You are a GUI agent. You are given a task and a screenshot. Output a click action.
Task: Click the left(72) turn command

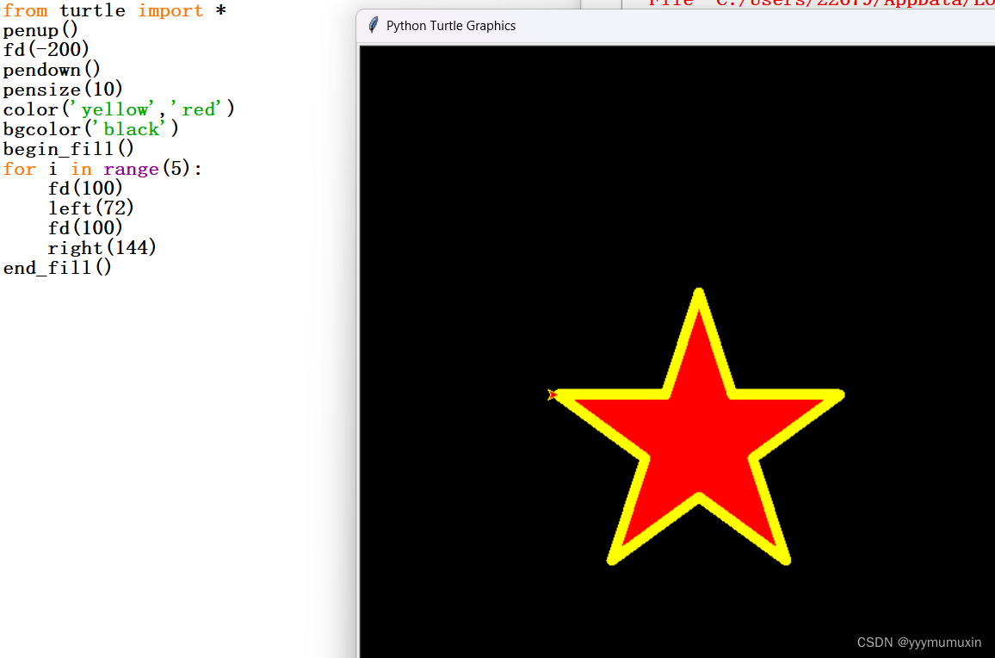[x=90, y=208]
